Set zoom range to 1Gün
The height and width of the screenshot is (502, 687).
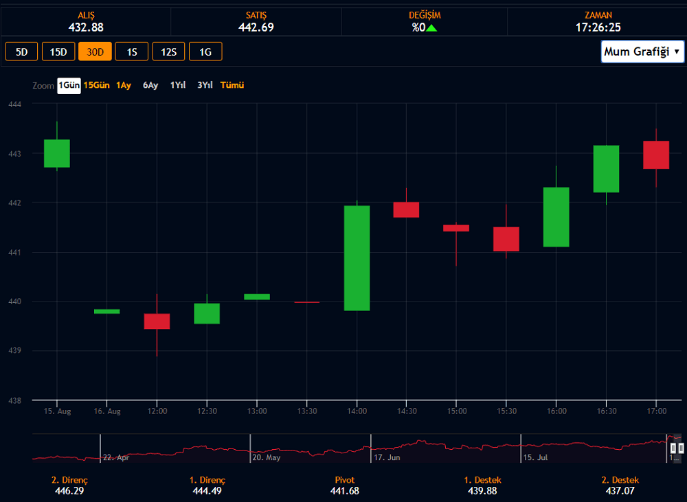pos(69,85)
